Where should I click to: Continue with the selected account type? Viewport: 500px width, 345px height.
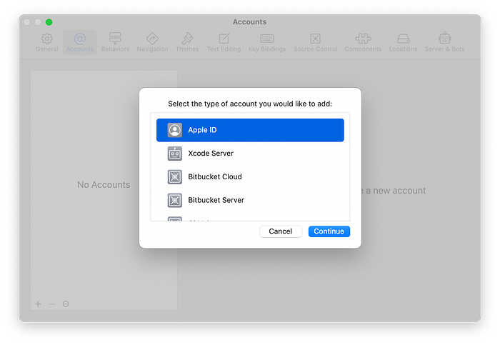tap(329, 231)
